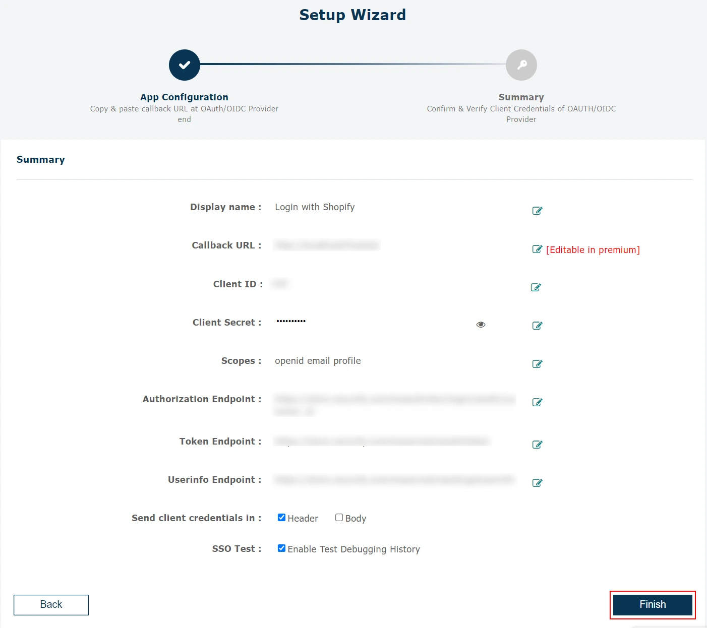Edit the Client Secret value
Image resolution: width=707 pixels, height=628 pixels.
(x=537, y=326)
